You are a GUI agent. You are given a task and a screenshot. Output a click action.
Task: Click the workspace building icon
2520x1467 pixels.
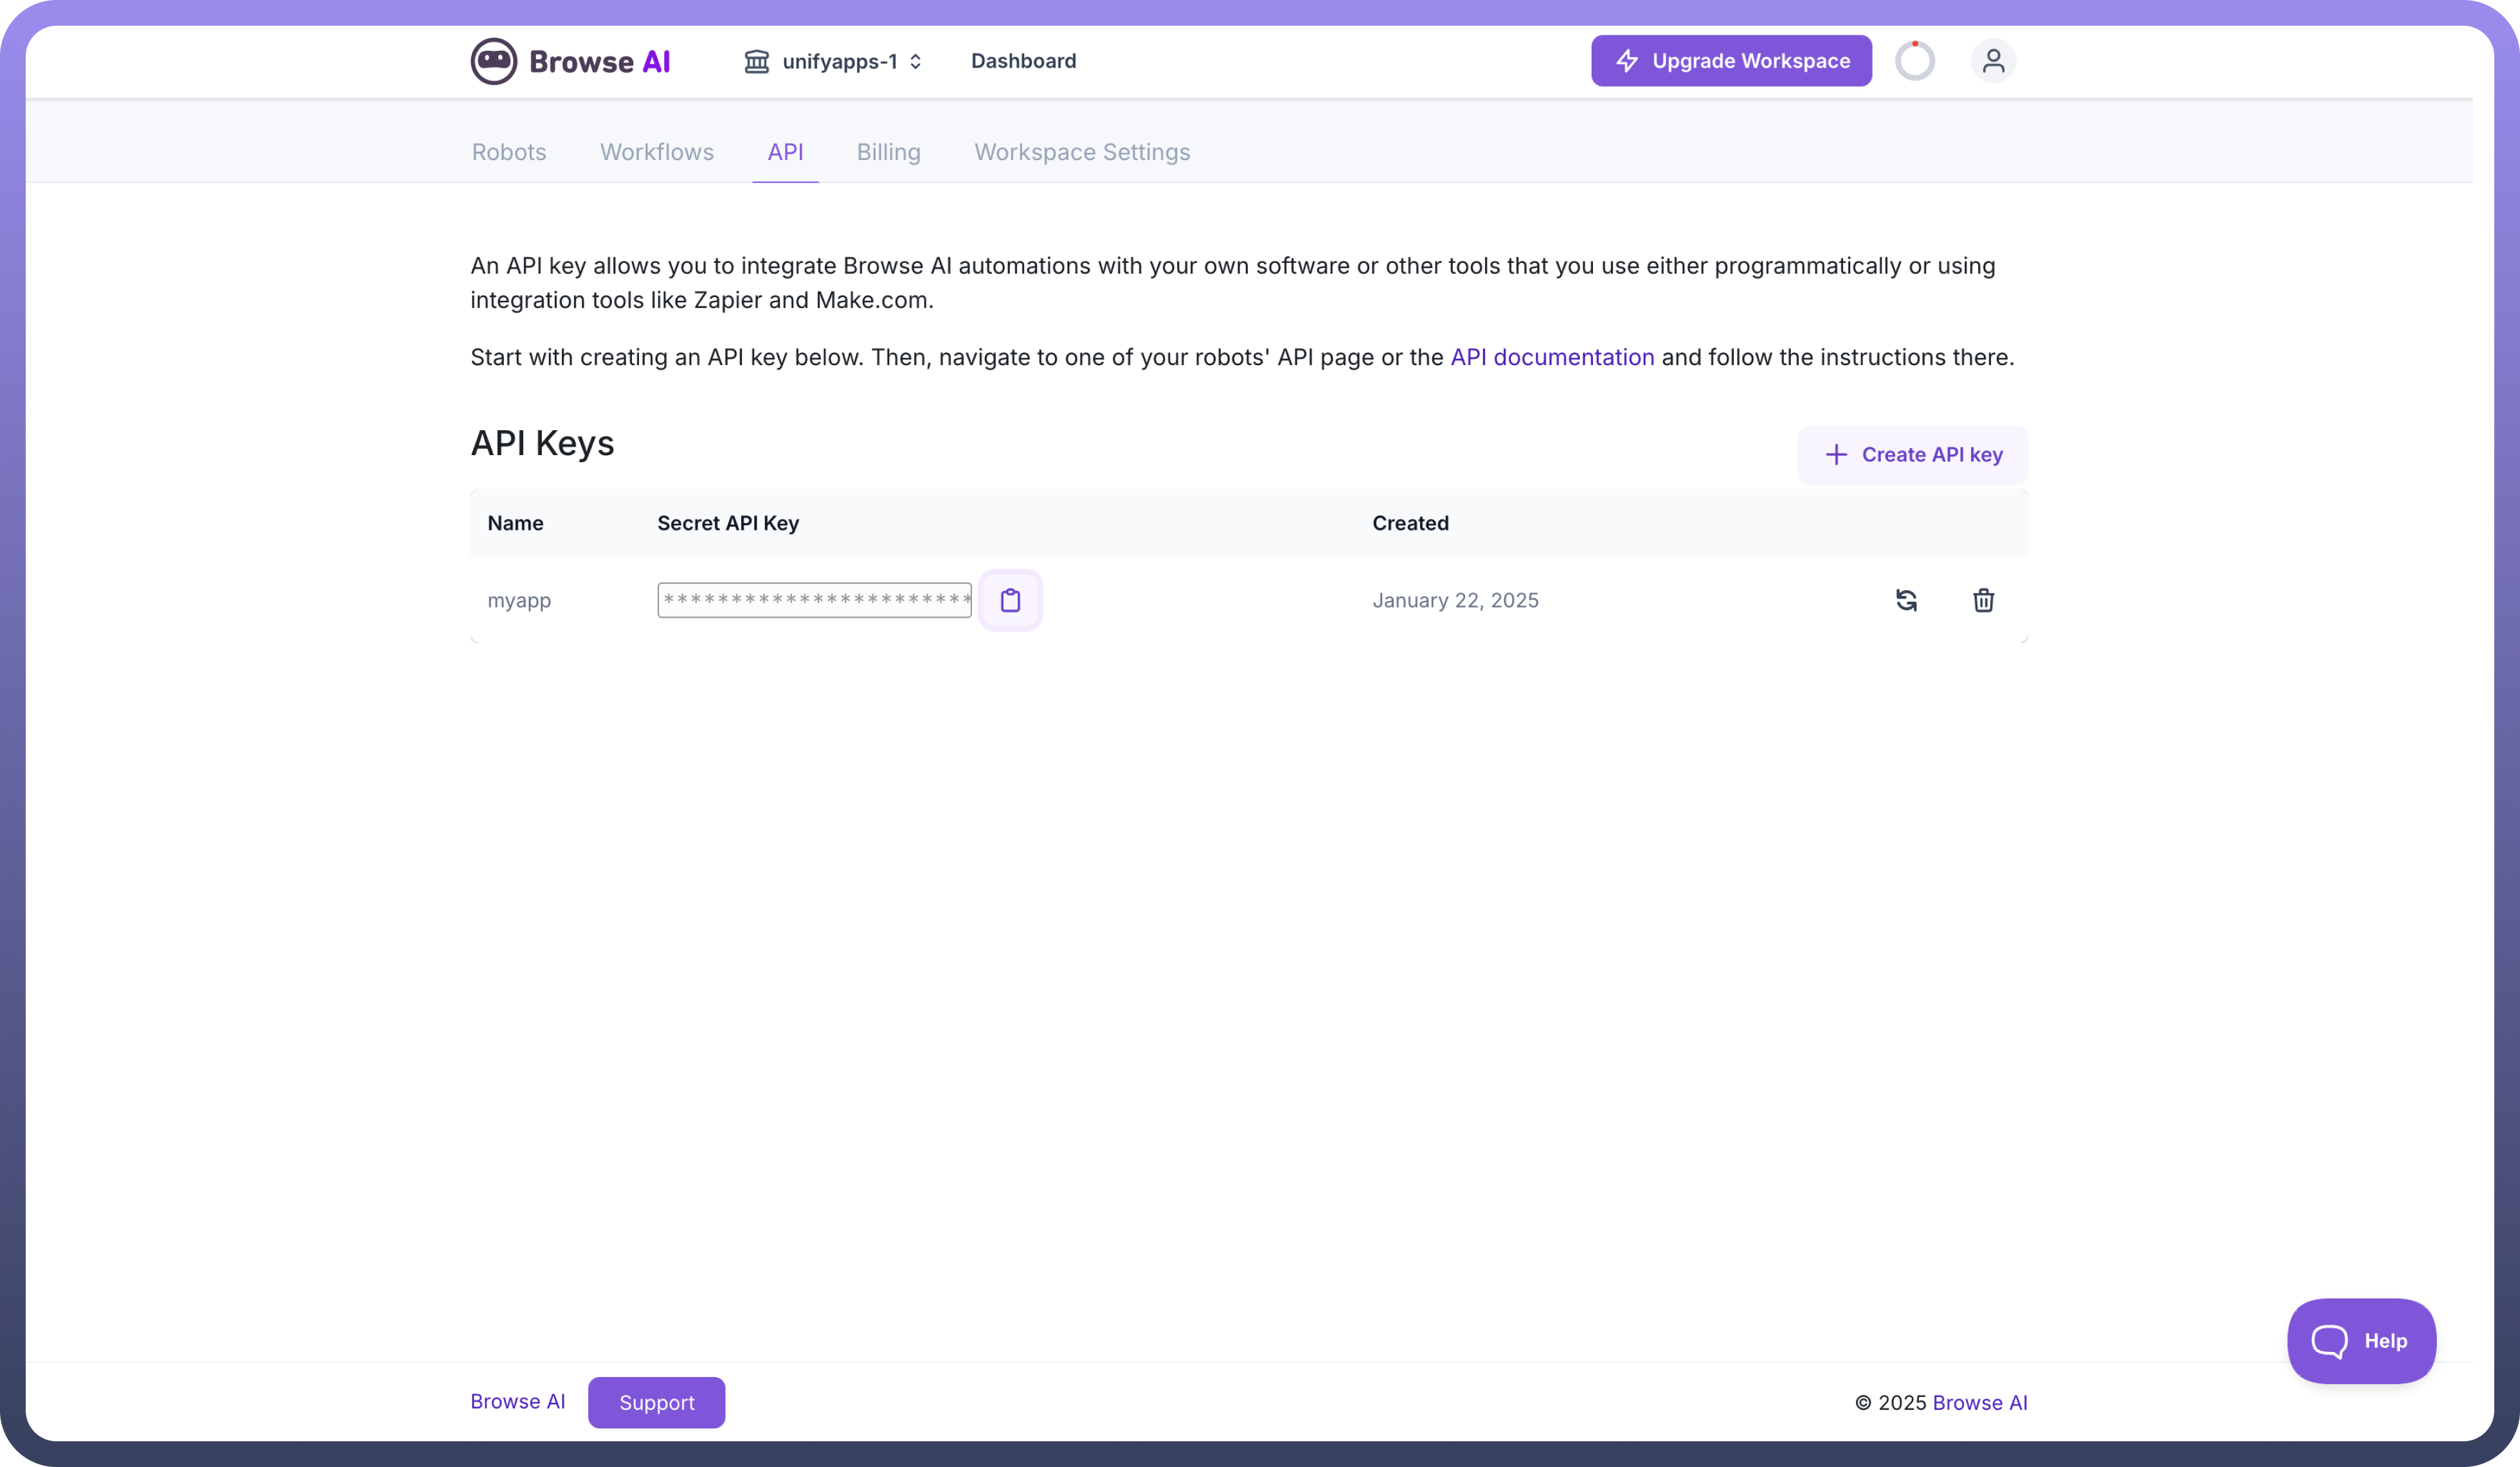pyautogui.click(x=756, y=61)
